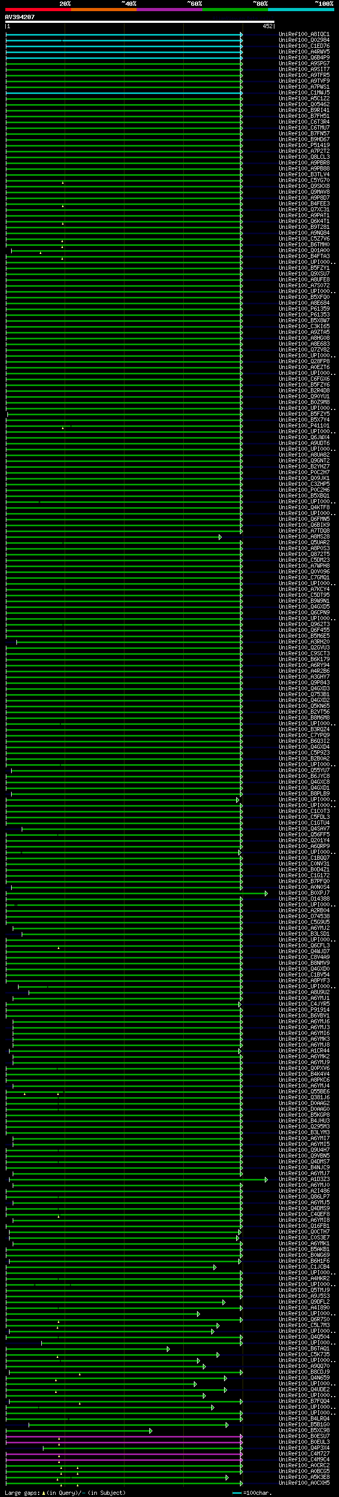
Task: Open the UniRef100_Q02984 hit link
Action: 304,40
